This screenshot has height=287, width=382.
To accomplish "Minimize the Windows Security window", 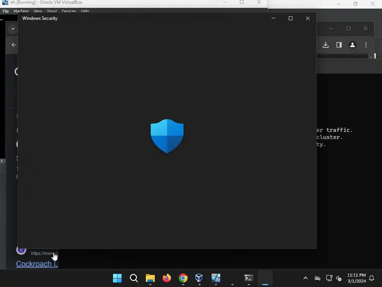I will pyautogui.click(x=273, y=18).
